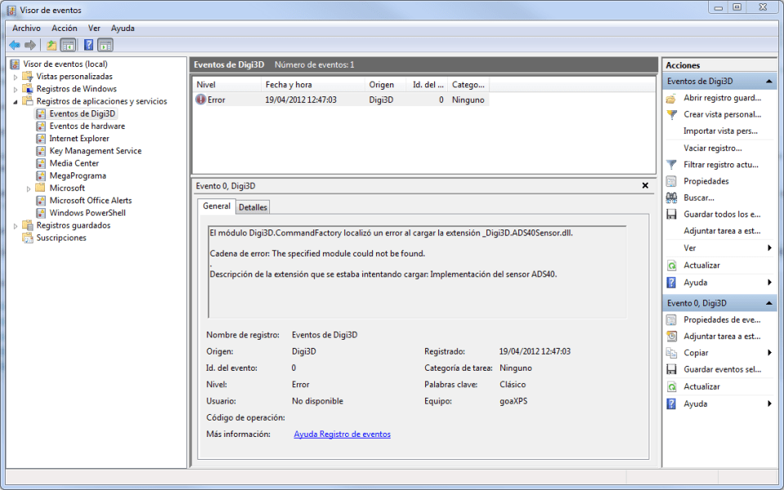This screenshot has height=490, width=784.
Task: Click the filter funnel icon for Filtrar registro
Action: point(671,165)
